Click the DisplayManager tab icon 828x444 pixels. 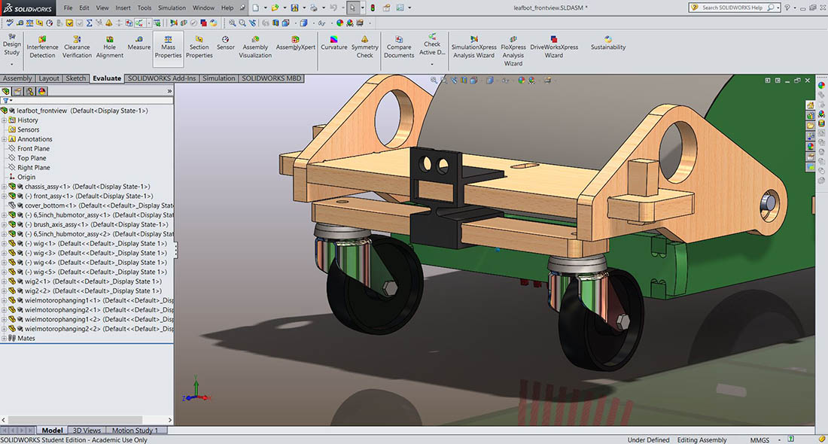(41, 91)
